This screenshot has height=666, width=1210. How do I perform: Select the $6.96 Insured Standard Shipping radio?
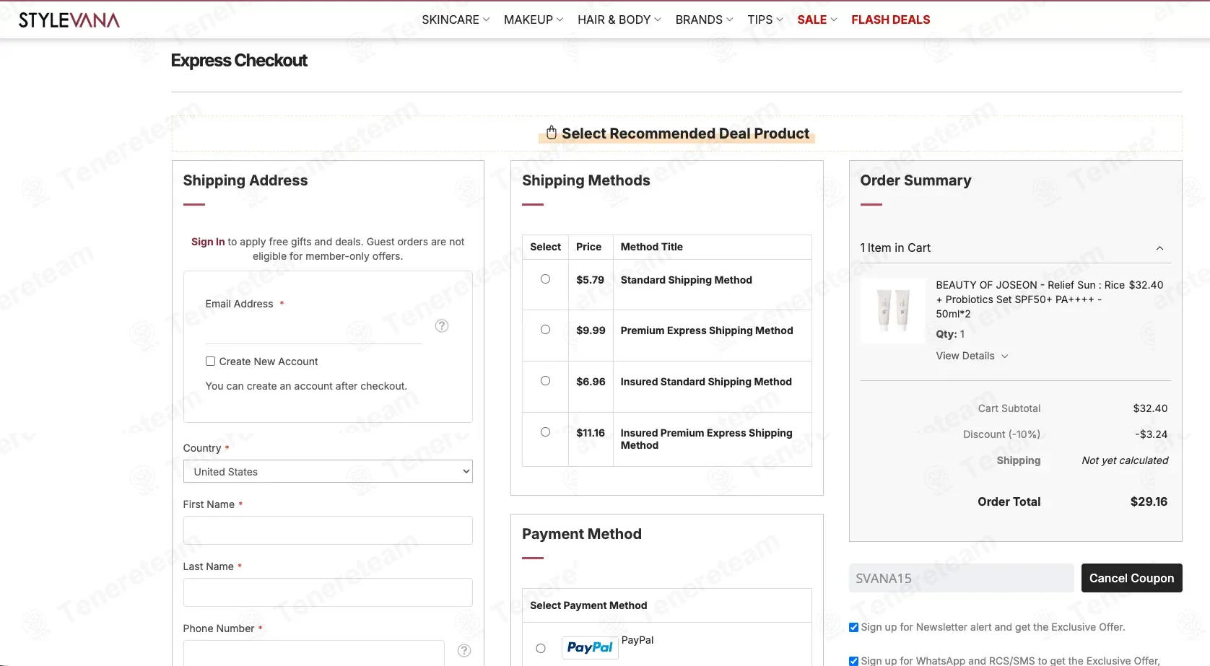pos(545,381)
